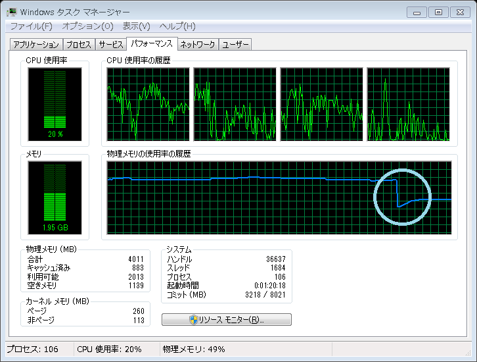The image size is (477, 362).
Task: Select the パフォーマンス tab
Action: [152, 43]
